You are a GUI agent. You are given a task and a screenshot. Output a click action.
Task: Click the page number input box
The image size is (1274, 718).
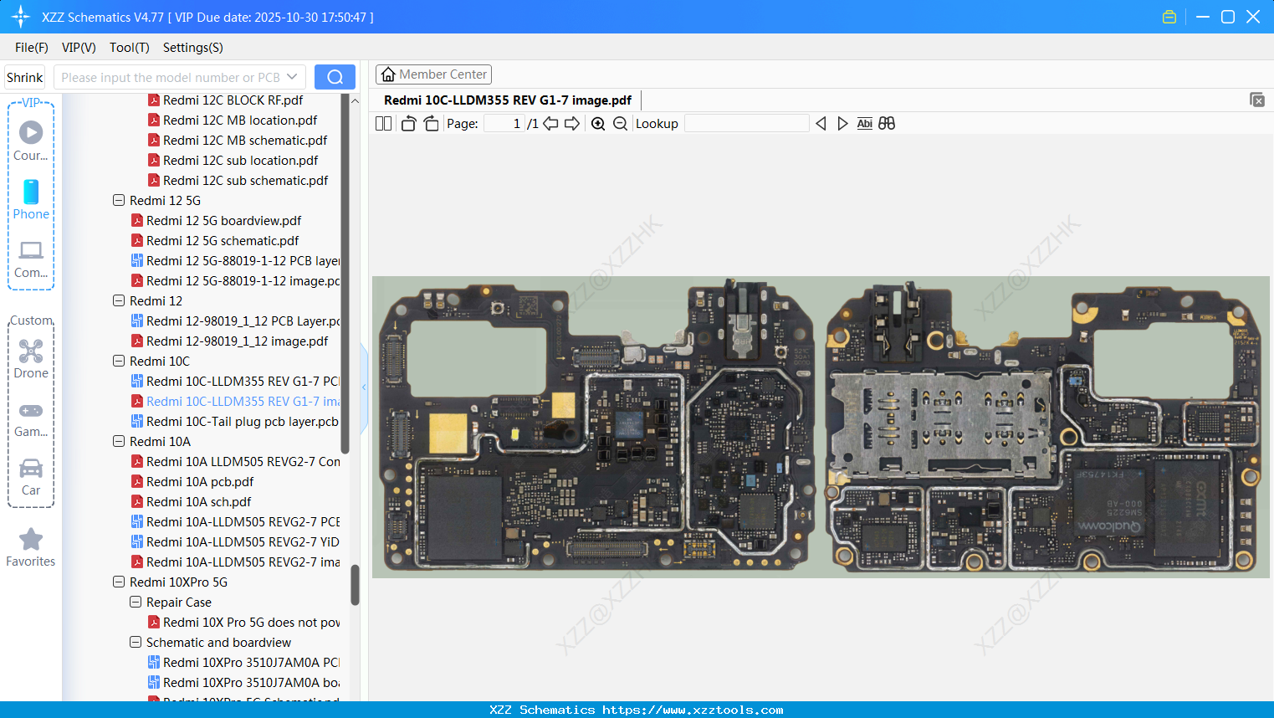tap(504, 124)
